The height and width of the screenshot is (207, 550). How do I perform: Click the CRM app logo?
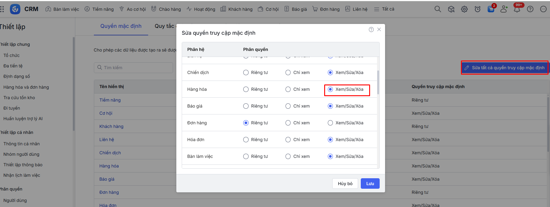(x=15, y=9)
